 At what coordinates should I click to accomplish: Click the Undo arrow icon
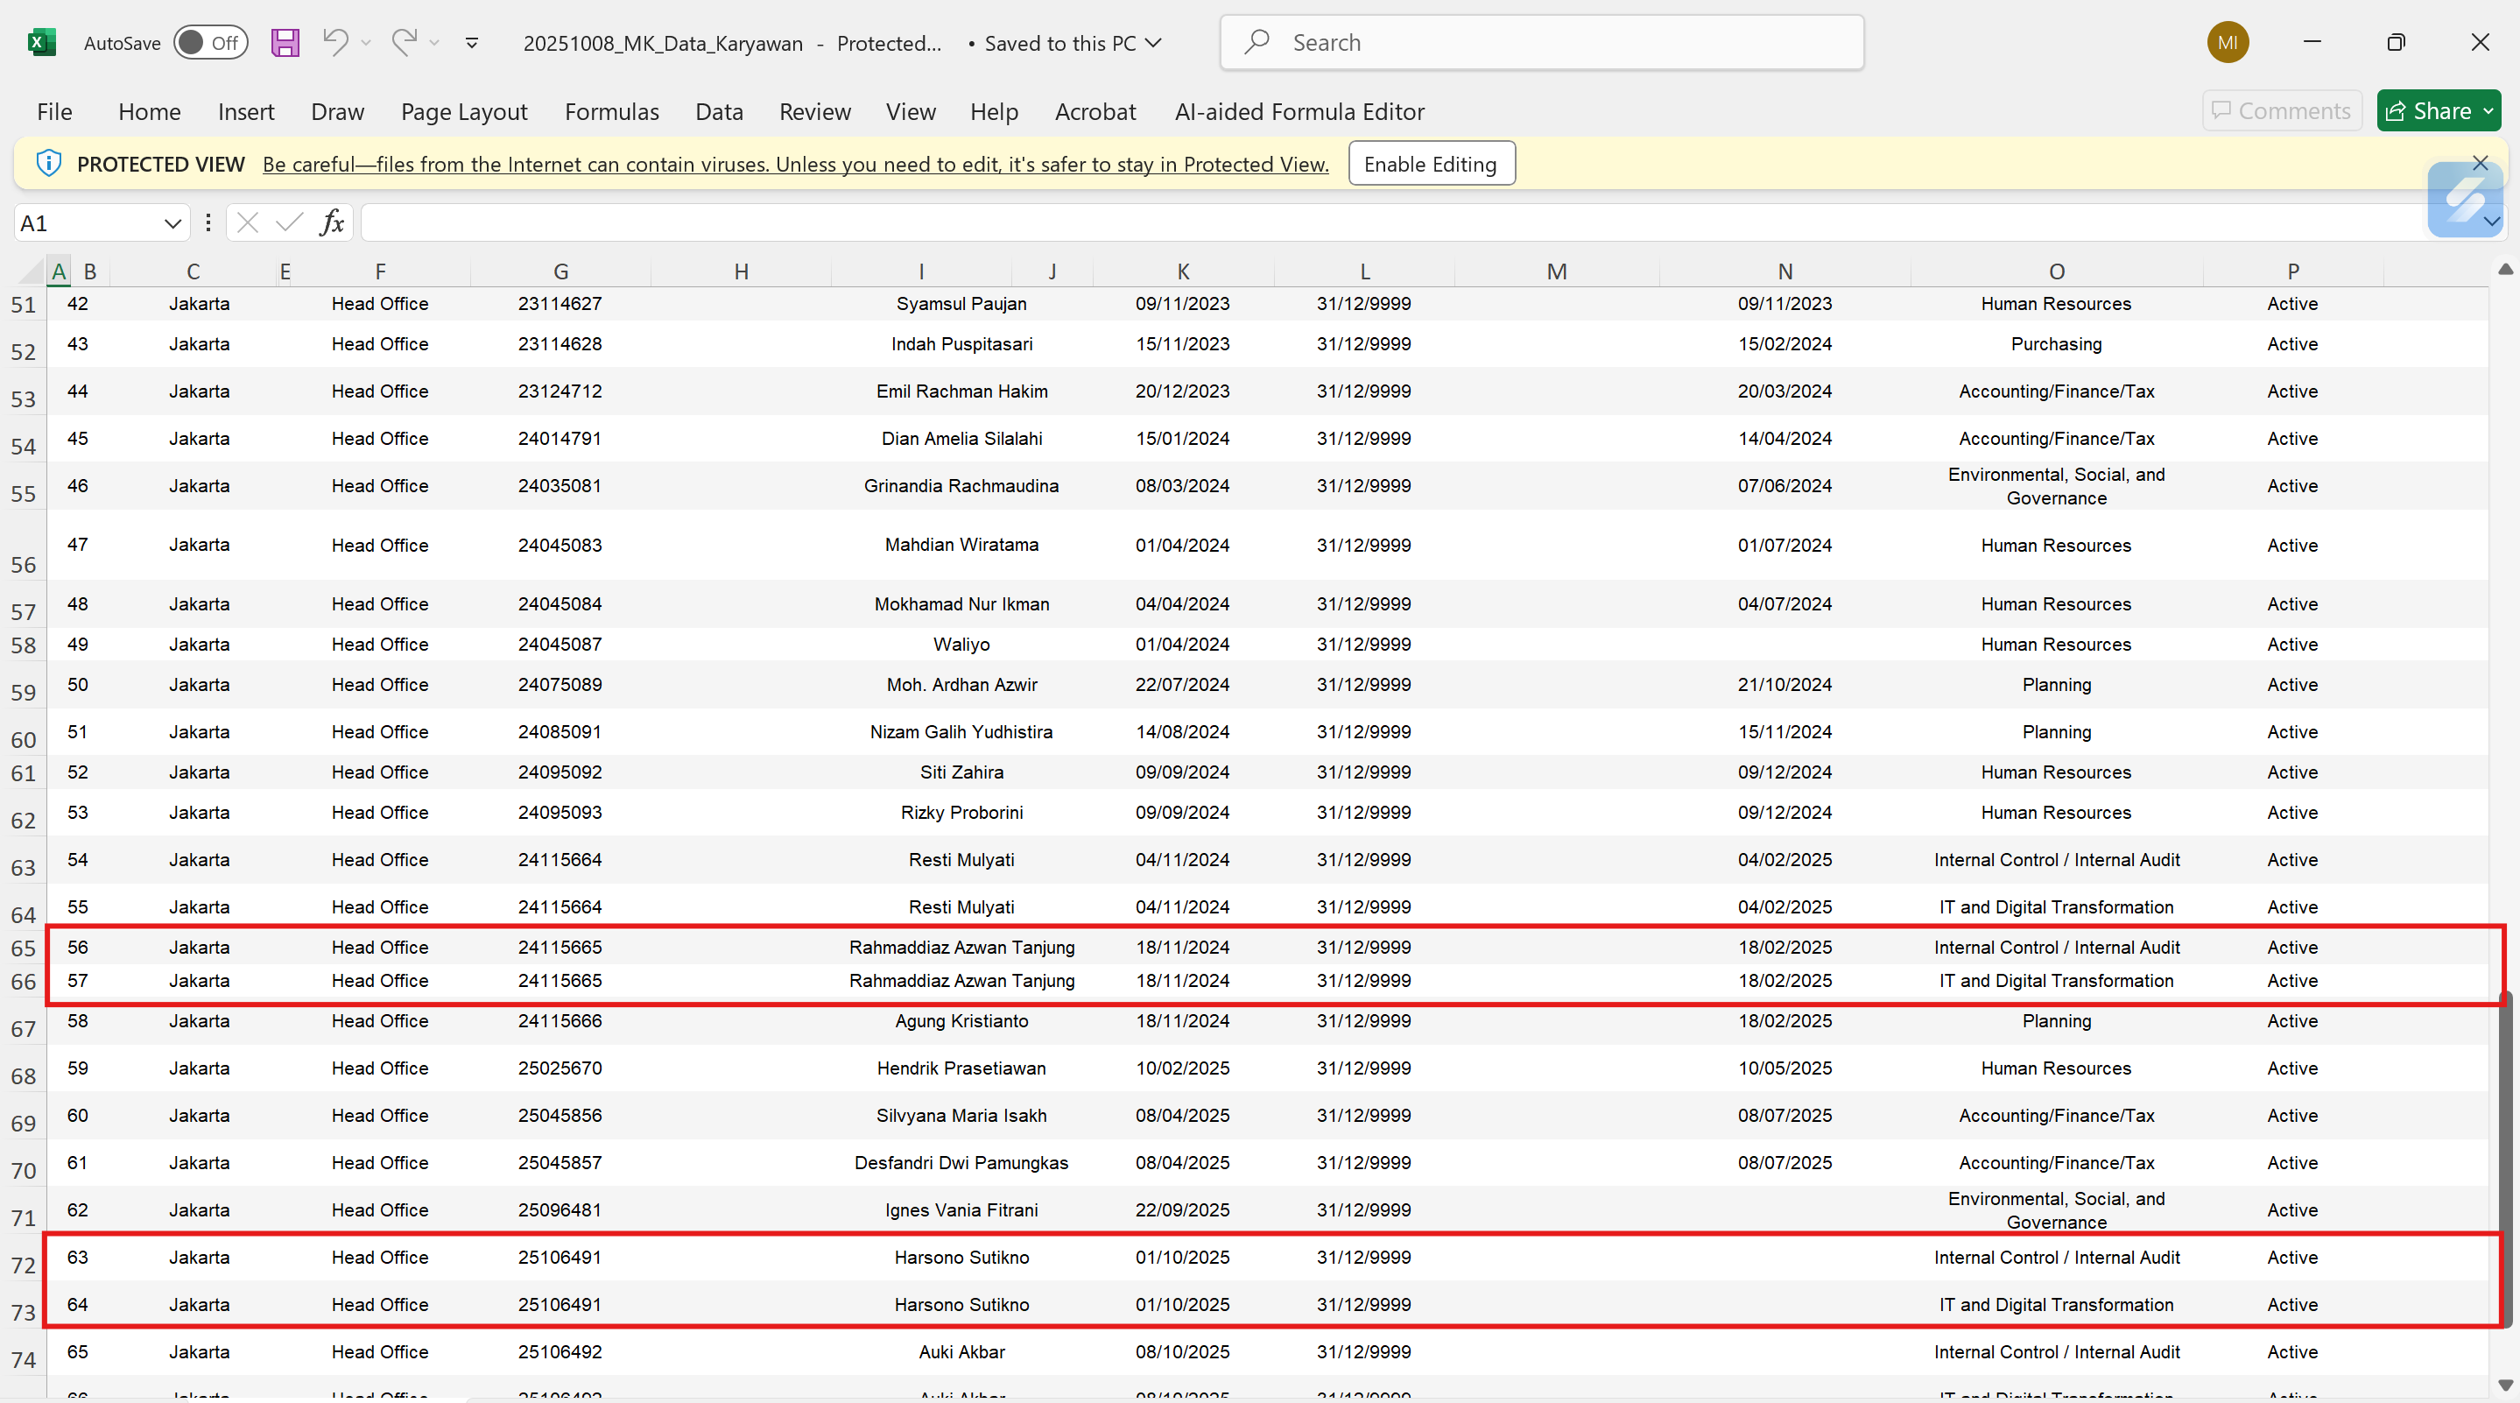tap(335, 42)
